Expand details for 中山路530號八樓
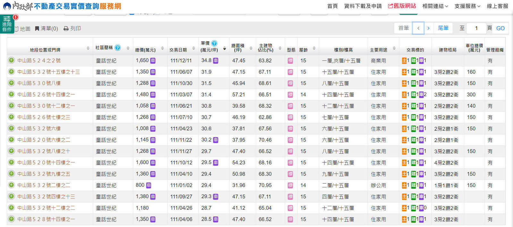513x227 pixels. 12,83
